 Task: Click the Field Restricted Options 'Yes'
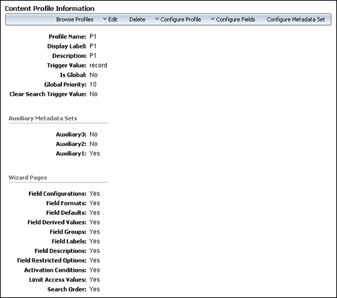click(95, 260)
